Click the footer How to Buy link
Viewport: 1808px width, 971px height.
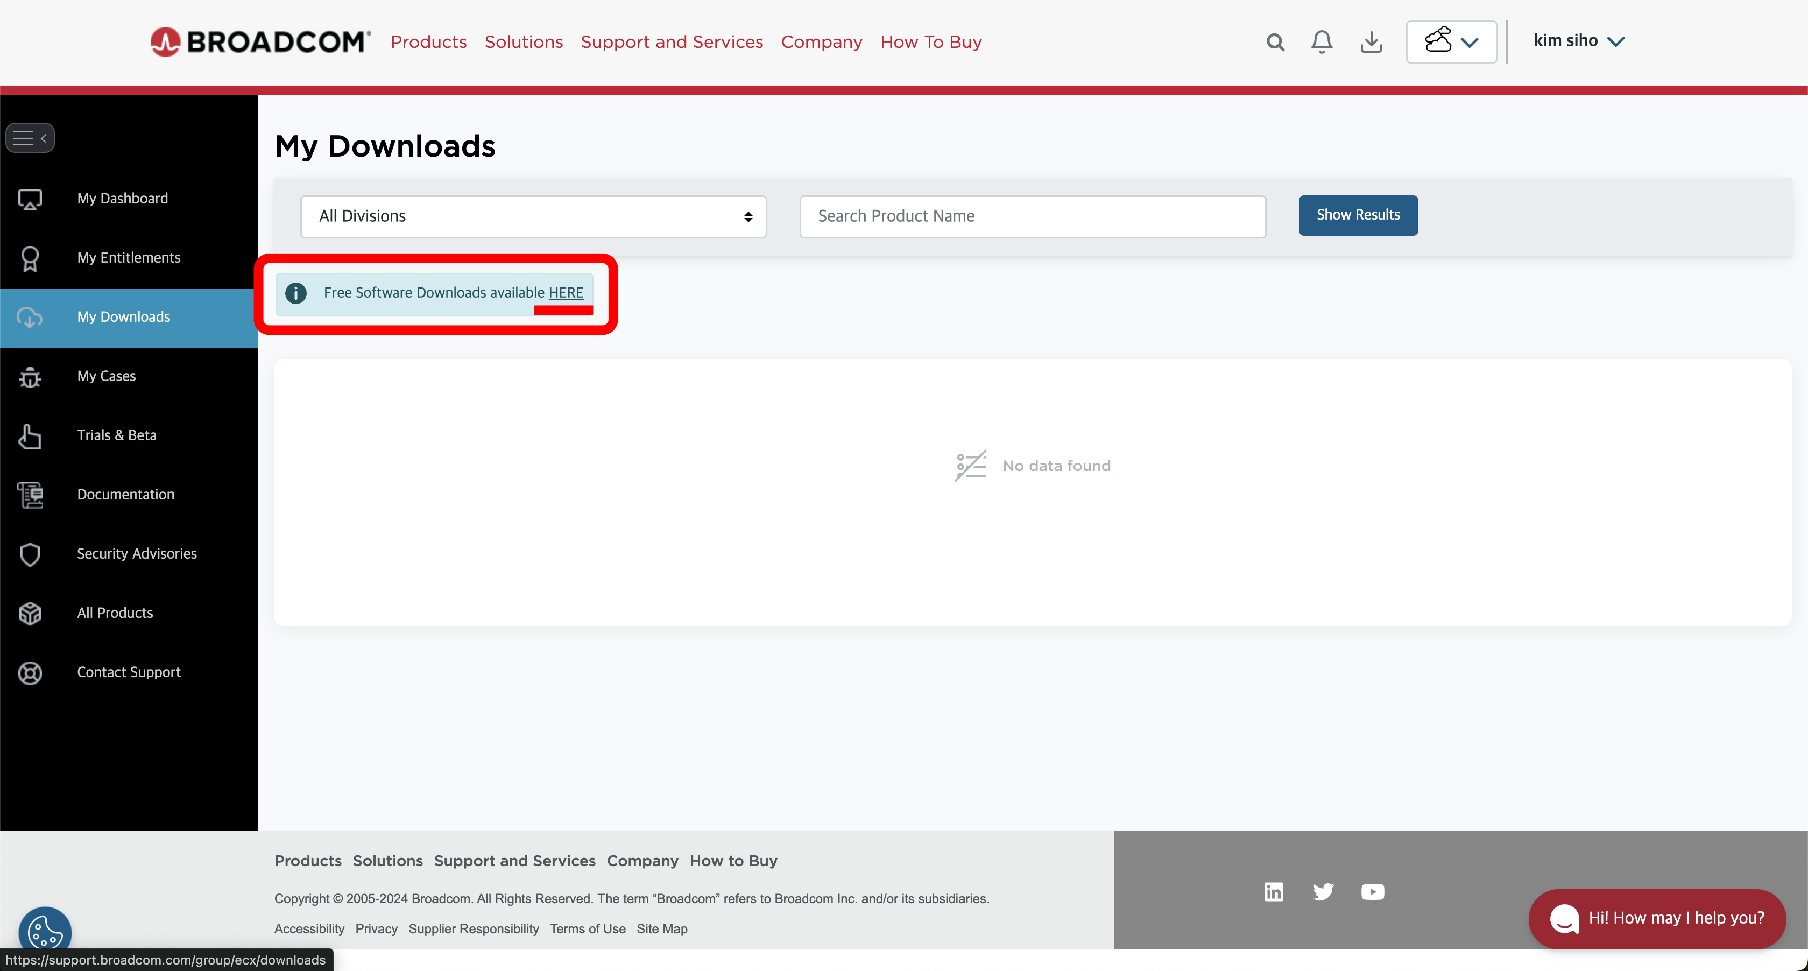click(733, 861)
